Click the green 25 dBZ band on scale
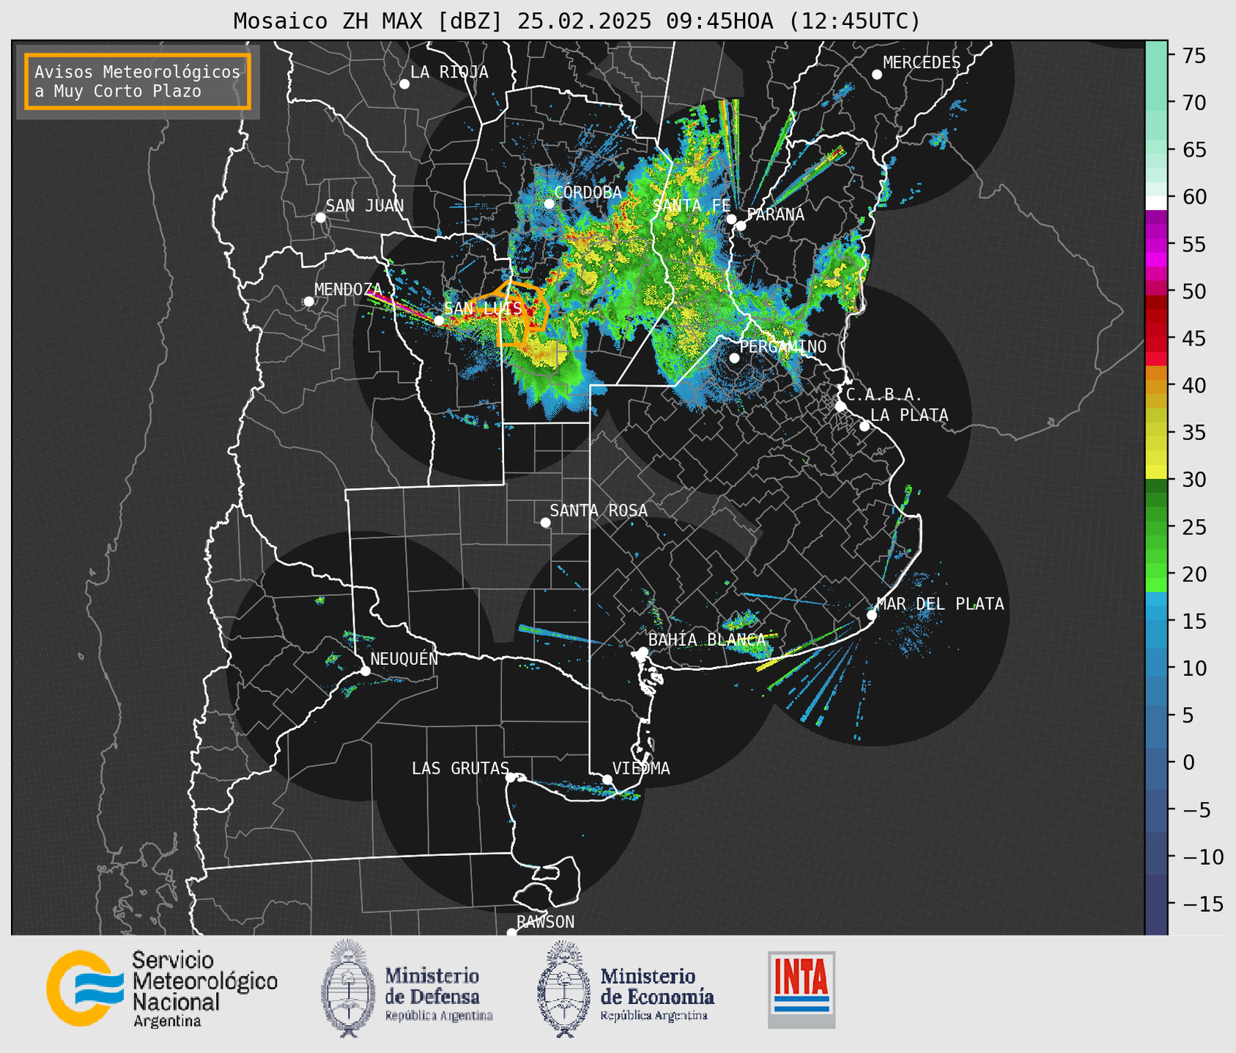The height and width of the screenshot is (1053, 1236). [x=1156, y=527]
